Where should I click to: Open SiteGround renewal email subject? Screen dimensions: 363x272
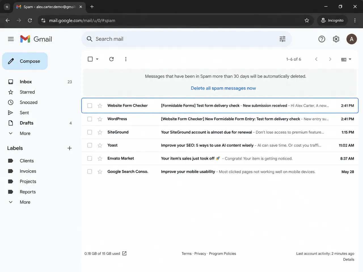point(206,132)
